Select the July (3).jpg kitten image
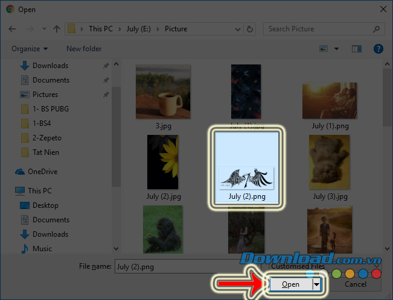393x300 pixels. [x=330, y=162]
